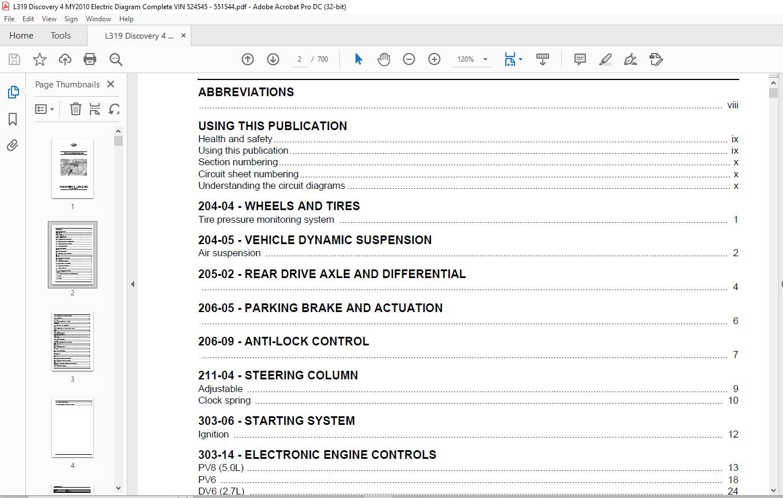Switch to the Home tab
The width and height of the screenshot is (783, 498).
21,35
